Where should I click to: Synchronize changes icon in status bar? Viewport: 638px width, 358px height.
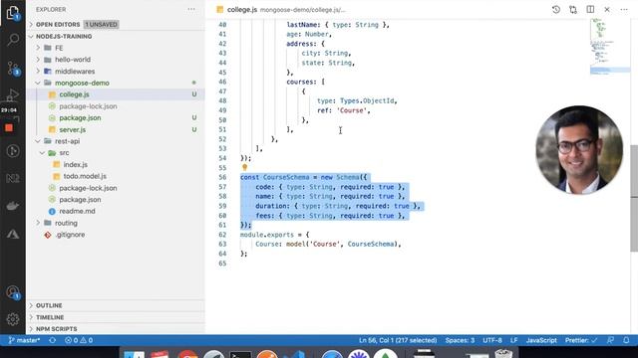[53, 340]
